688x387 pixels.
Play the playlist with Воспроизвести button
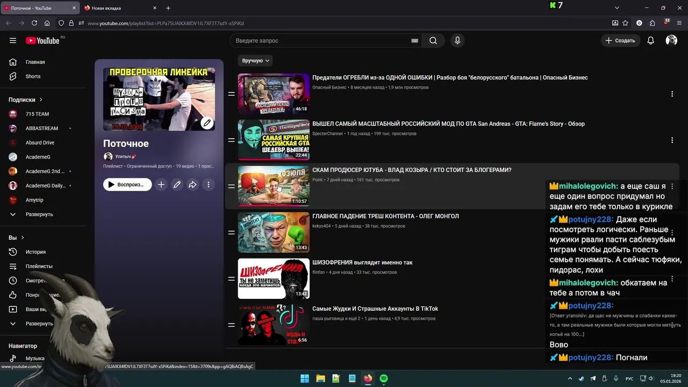tap(127, 184)
